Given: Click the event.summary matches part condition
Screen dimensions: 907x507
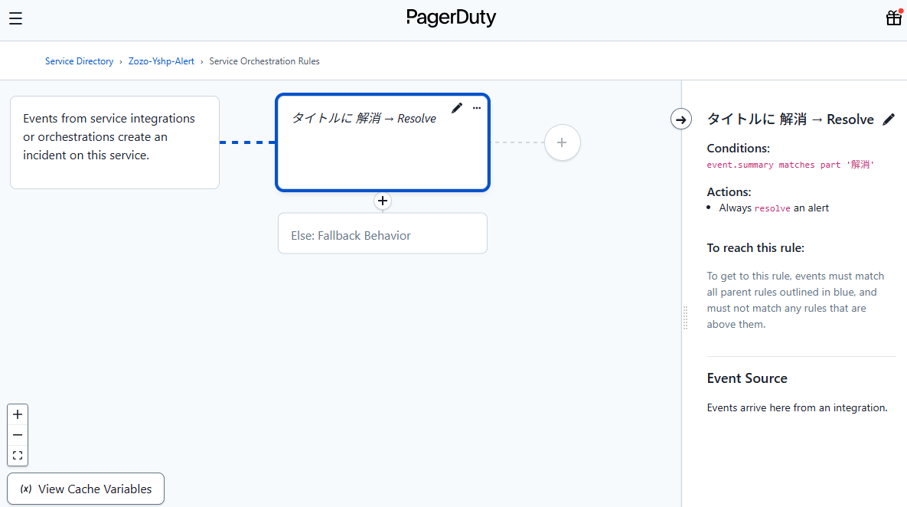Looking at the screenshot, I should coord(790,165).
